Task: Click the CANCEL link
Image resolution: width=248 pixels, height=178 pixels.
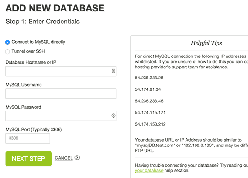Action: 63,158
